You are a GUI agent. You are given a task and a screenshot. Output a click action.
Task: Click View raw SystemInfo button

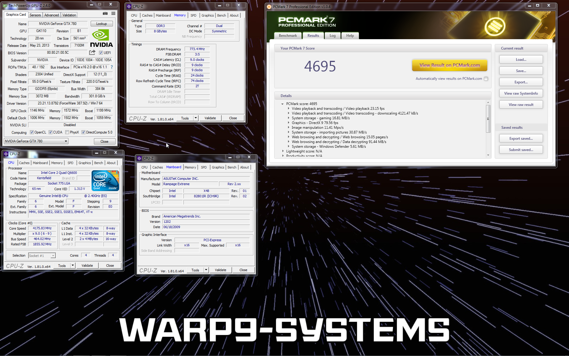pyautogui.click(x=521, y=93)
